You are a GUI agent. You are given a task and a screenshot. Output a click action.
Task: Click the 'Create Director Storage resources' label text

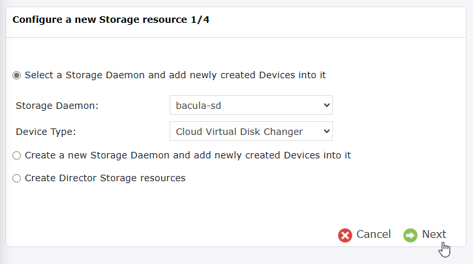point(105,178)
